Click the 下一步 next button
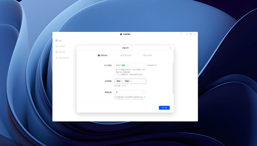The height and width of the screenshot is (146, 257). (x=164, y=108)
